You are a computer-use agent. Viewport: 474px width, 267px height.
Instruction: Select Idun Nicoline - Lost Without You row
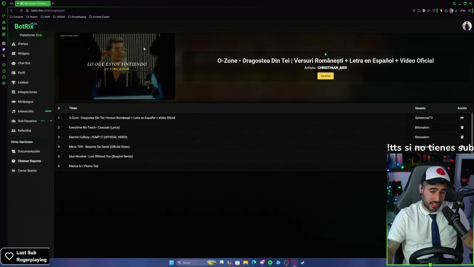(101, 156)
